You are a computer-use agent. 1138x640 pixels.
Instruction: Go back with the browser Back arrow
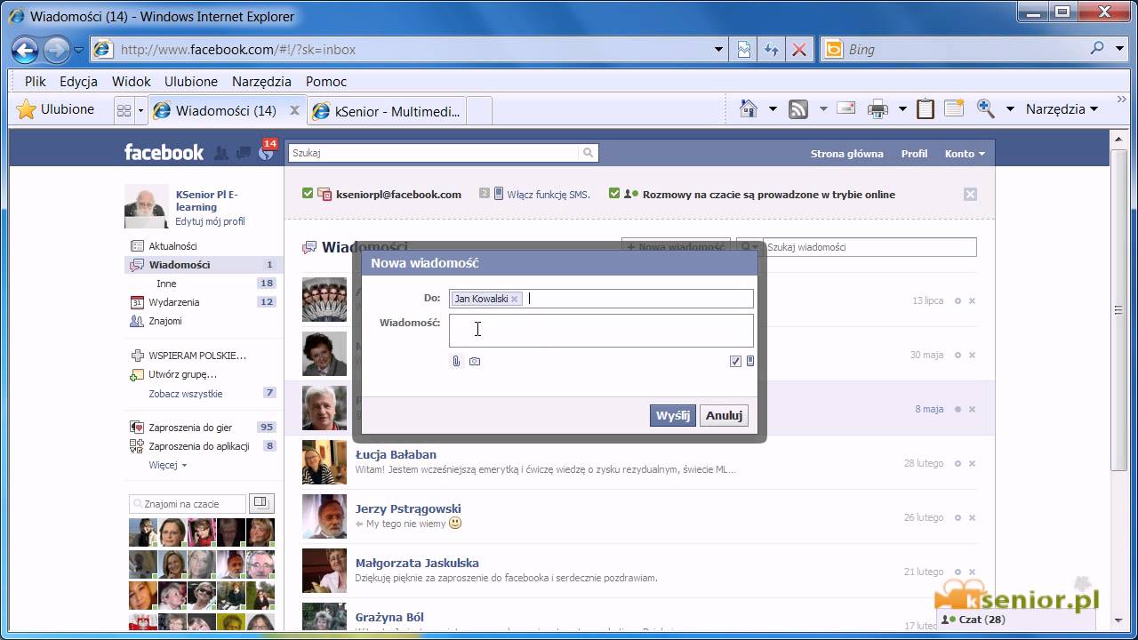tap(25, 50)
